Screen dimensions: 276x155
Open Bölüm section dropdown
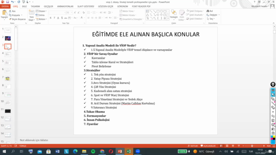(x=41, y=19)
